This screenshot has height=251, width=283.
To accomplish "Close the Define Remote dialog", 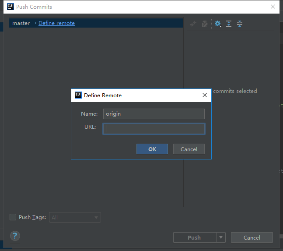I will pos(205,95).
